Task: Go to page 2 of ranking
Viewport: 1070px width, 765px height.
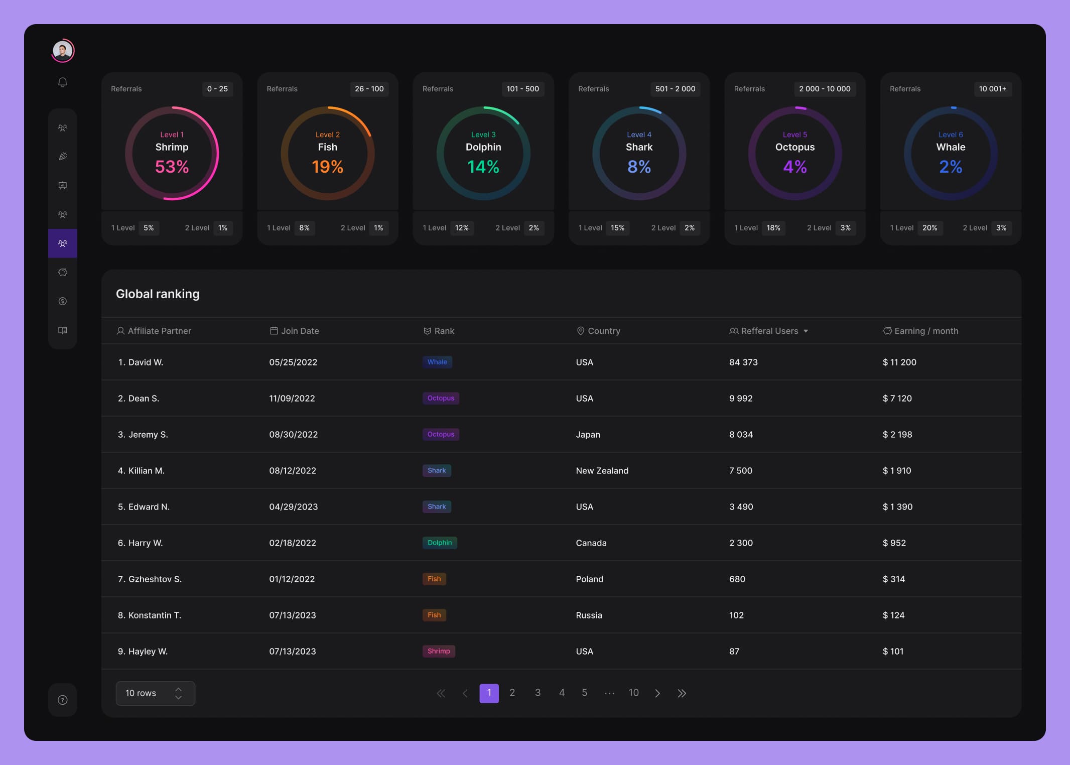Action: (512, 693)
